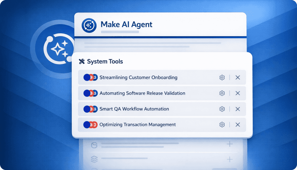Remove Automating Software Release Validation tool
297x170 pixels.
click(x=238, y=93)
